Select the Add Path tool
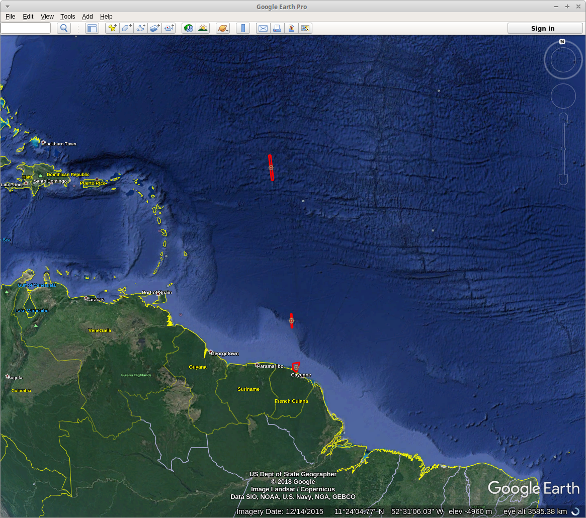 [140, 28]
